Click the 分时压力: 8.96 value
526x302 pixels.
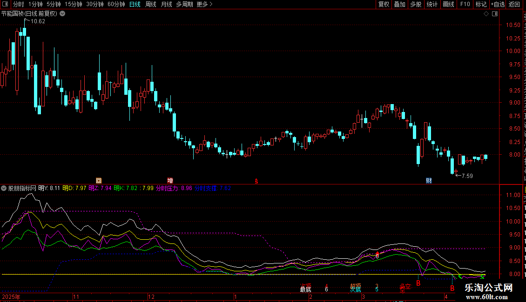click(174, 188)
